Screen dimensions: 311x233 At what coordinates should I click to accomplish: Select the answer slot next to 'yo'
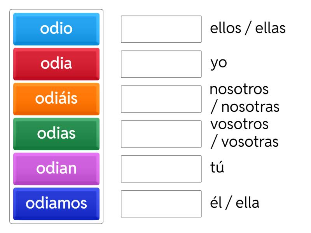[x=161, y=64]
